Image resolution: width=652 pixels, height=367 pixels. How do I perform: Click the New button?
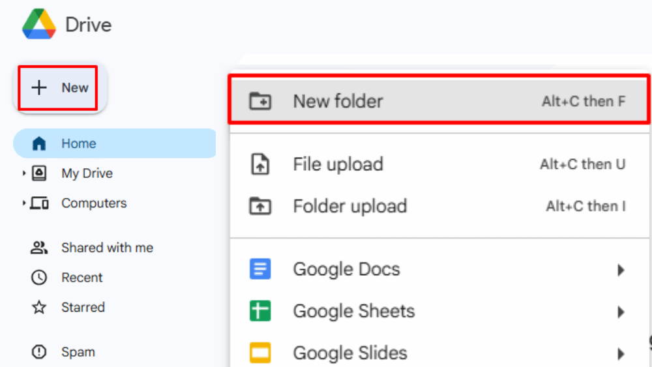click(60, 88)
